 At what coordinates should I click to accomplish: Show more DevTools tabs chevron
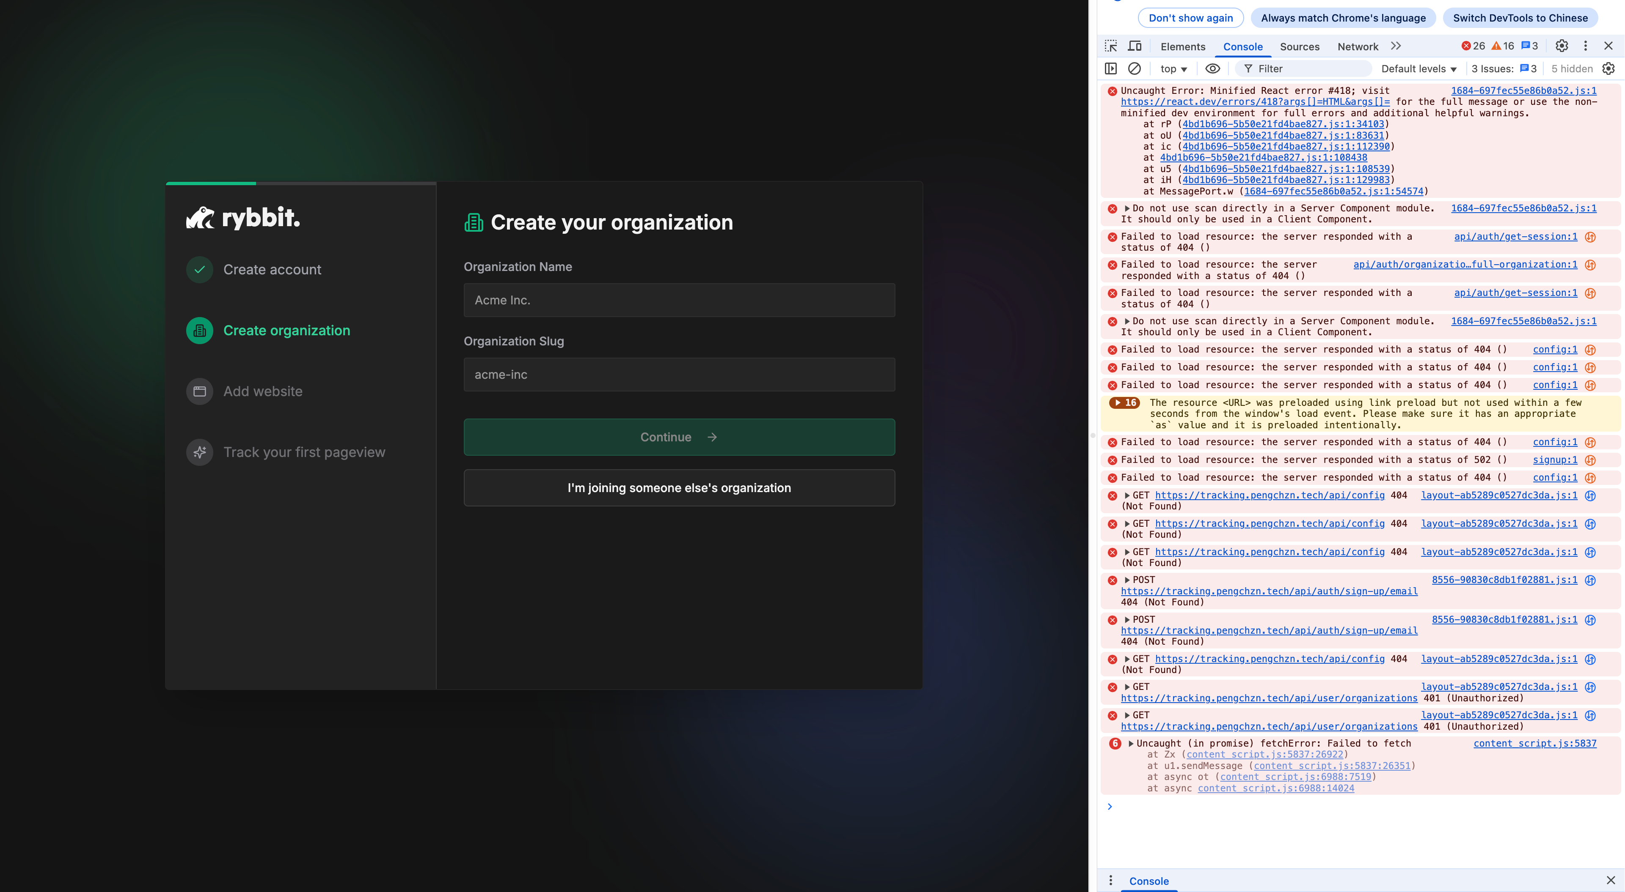tap(1396, 46)
